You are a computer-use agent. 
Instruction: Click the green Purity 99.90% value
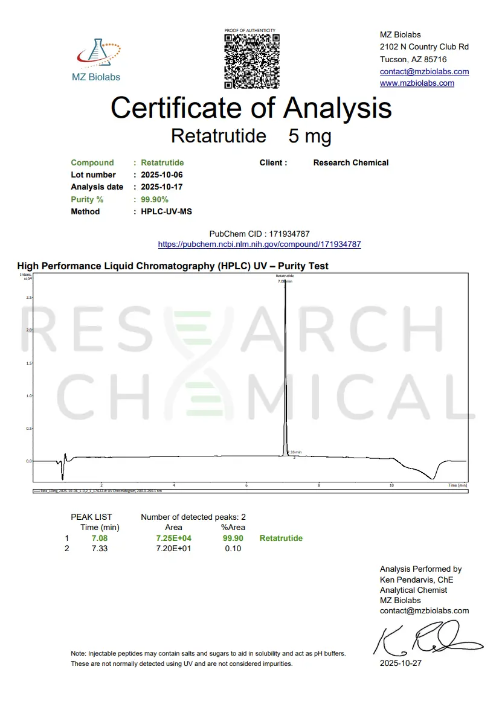pos(155,199)
